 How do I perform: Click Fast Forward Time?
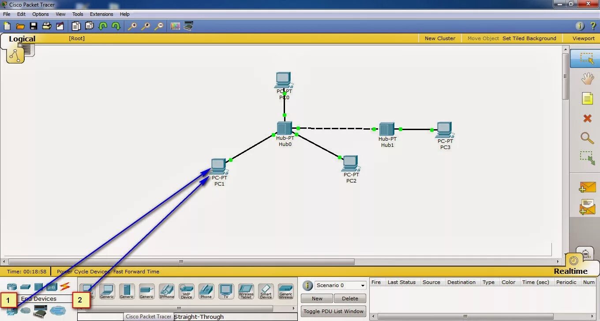tap(136, 272)
